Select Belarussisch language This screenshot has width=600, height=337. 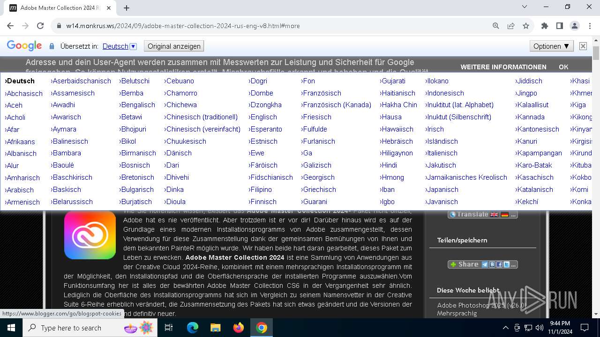(72, 202)
